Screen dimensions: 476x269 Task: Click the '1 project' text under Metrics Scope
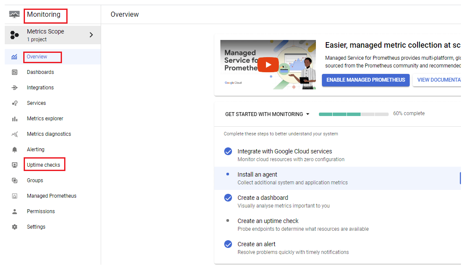pos(37,40)
